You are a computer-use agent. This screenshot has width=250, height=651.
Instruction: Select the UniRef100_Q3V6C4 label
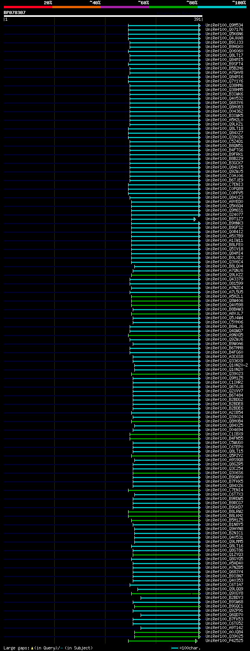[x=224, y=262]
